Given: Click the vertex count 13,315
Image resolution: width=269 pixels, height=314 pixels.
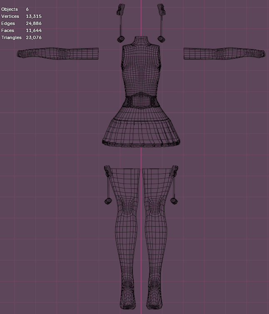Looking at the screenshot, I should pyautogui.click(x=34, y=16).
